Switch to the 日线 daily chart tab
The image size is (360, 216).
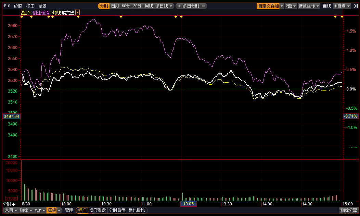[115, 6]
